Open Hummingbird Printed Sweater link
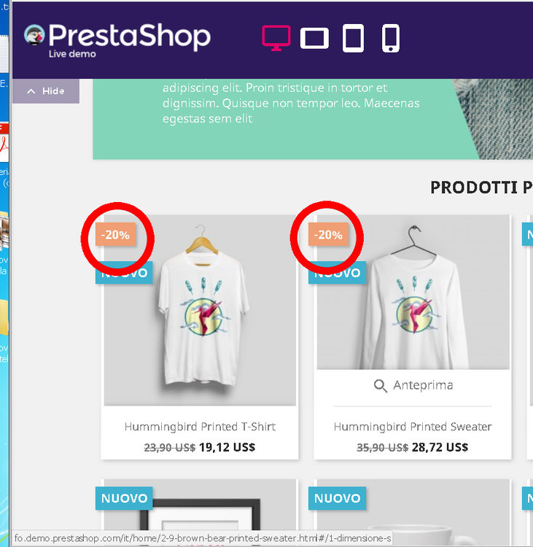The width and height of the screenshot is (533, 547). click(413, 427)
